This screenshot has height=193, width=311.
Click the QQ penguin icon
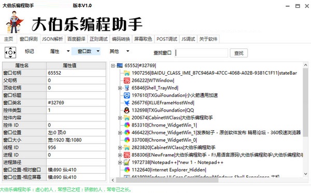[127, 110]
